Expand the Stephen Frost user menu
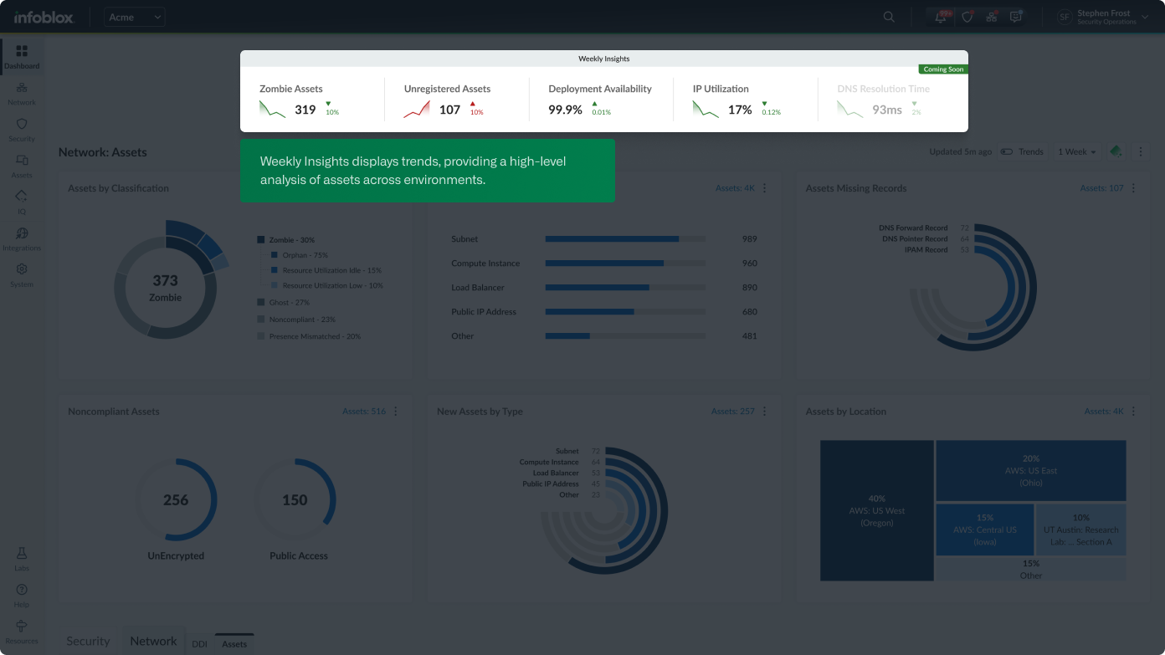This screenshot has height=655, width=1165. pos(1103,17)
